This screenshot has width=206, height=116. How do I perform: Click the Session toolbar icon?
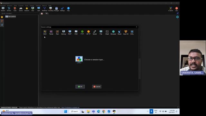pyautogui.click(x=3, y=9)
